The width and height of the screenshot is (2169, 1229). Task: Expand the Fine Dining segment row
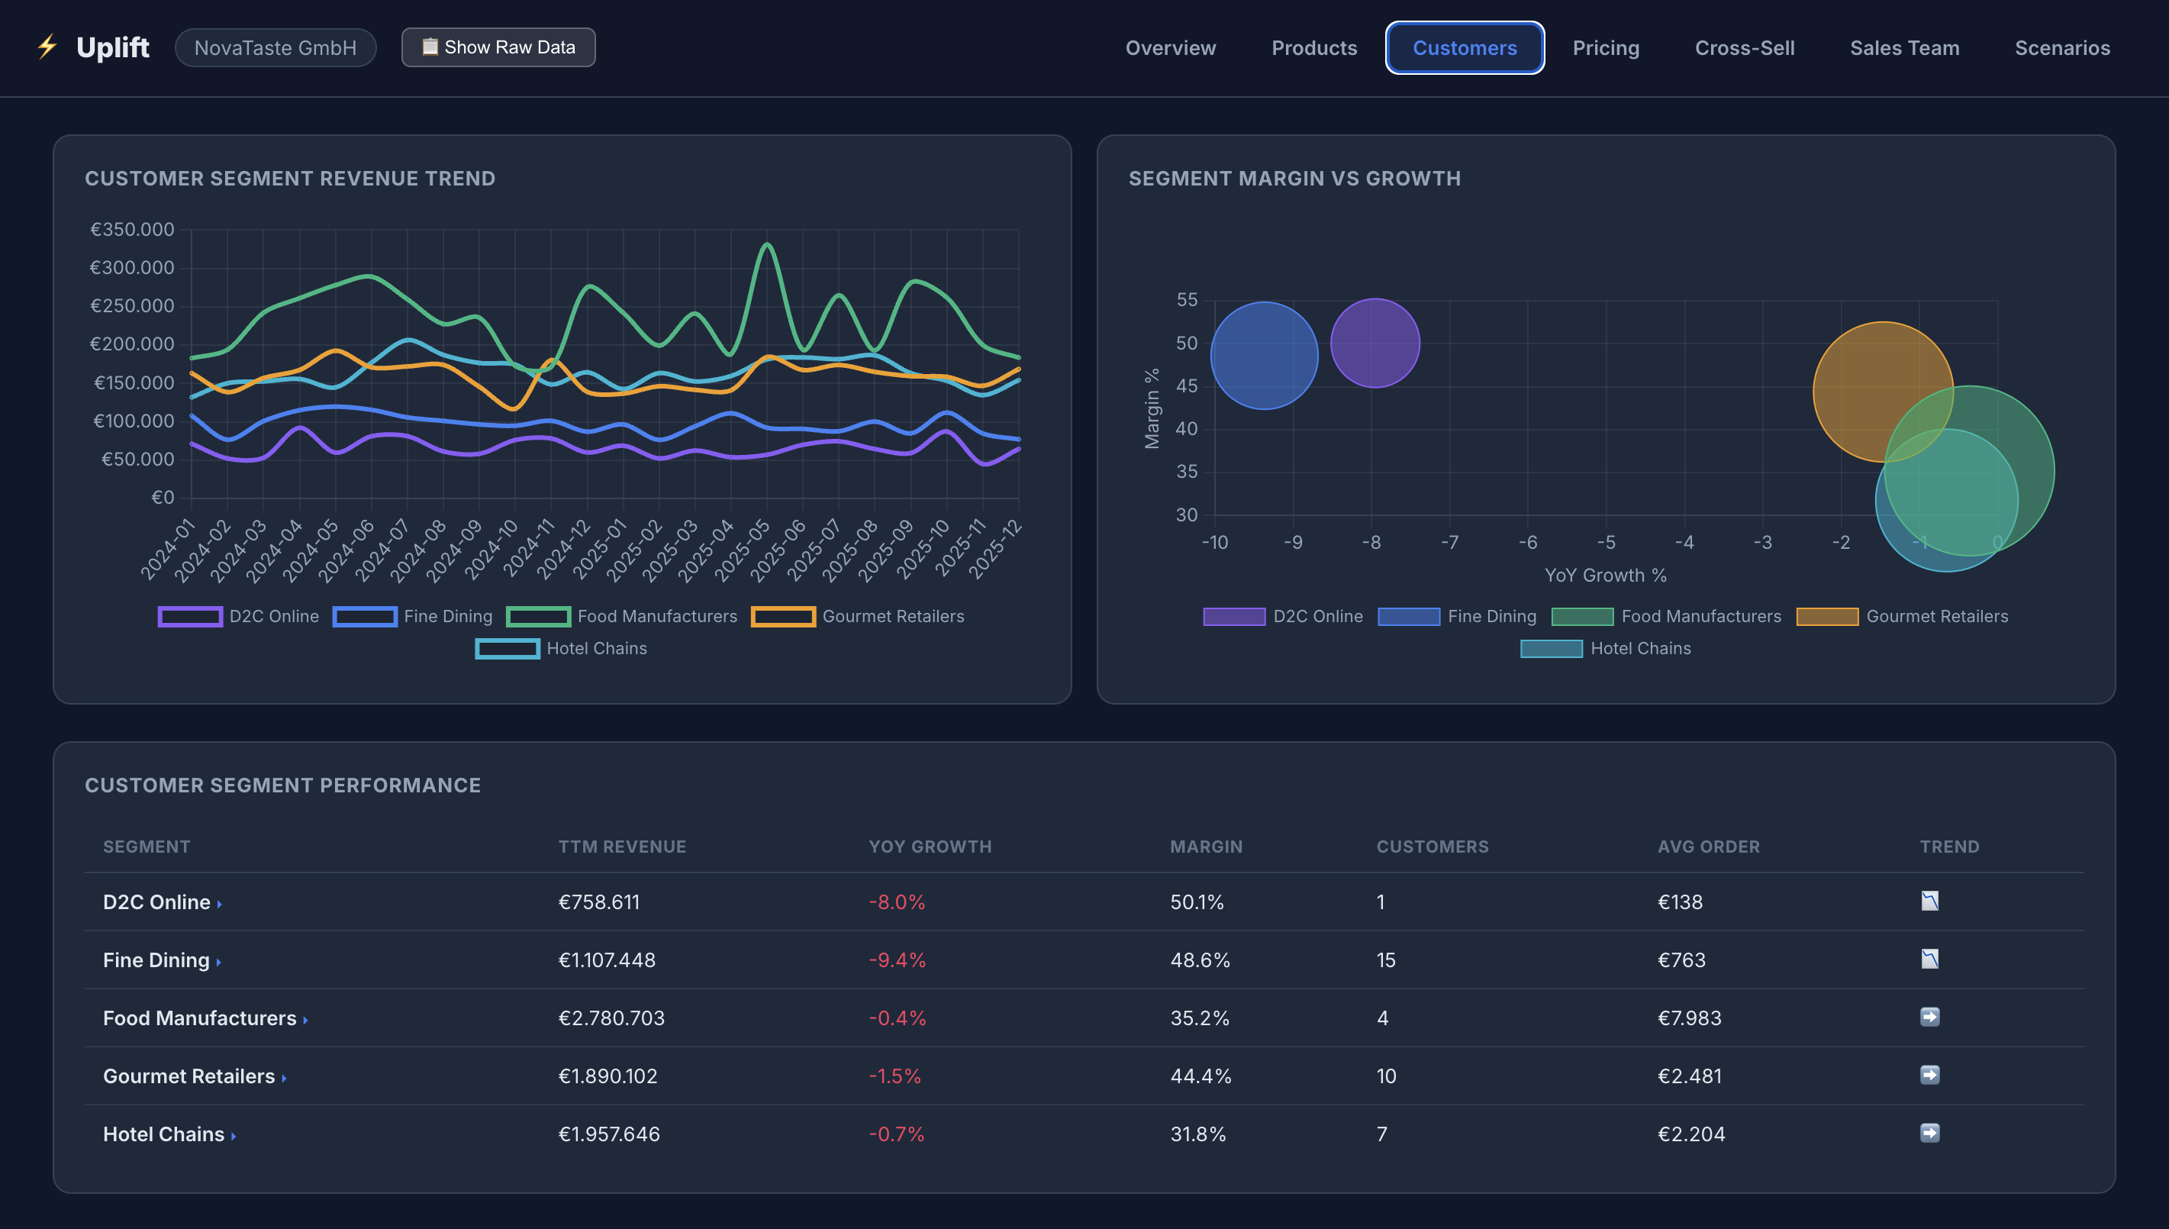162,960
